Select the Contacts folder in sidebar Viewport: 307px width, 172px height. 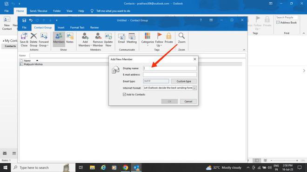tap(10, 46)
